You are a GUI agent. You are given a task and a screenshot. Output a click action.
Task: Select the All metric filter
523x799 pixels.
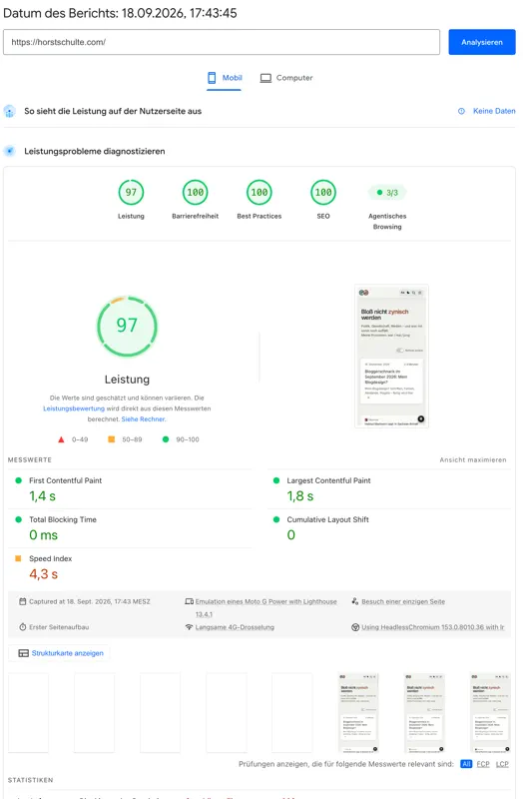[466, 764]
